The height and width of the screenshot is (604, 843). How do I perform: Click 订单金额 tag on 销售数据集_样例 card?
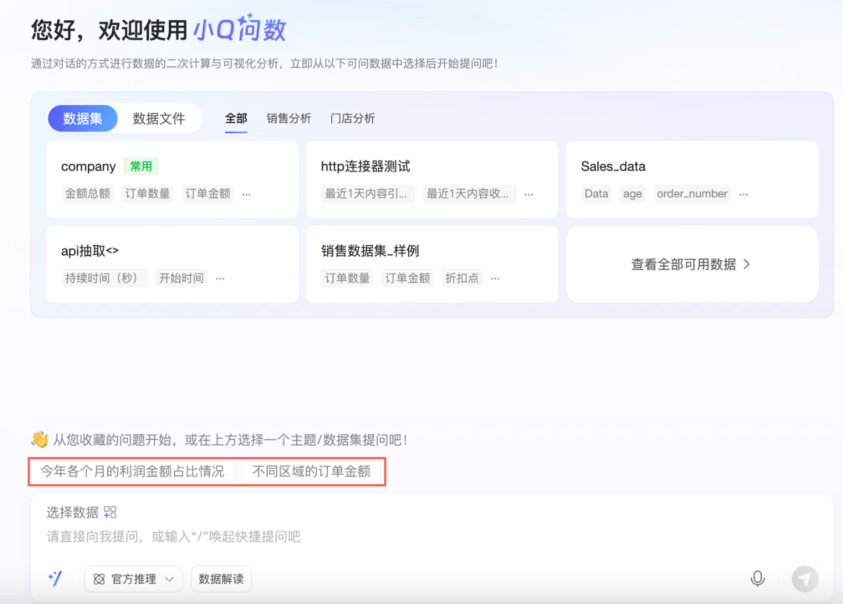[408, 278]
